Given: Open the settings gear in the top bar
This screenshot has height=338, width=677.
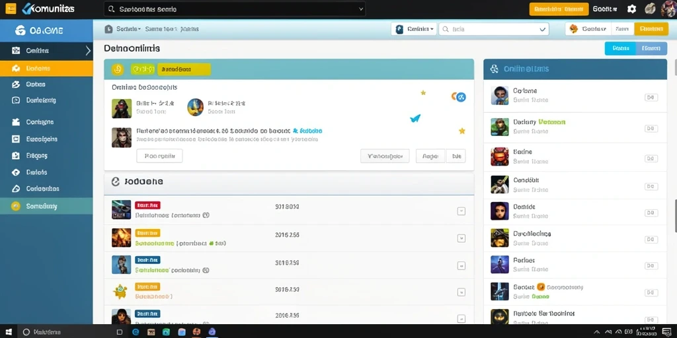Looking at the screenshot, I should point(631,9).
